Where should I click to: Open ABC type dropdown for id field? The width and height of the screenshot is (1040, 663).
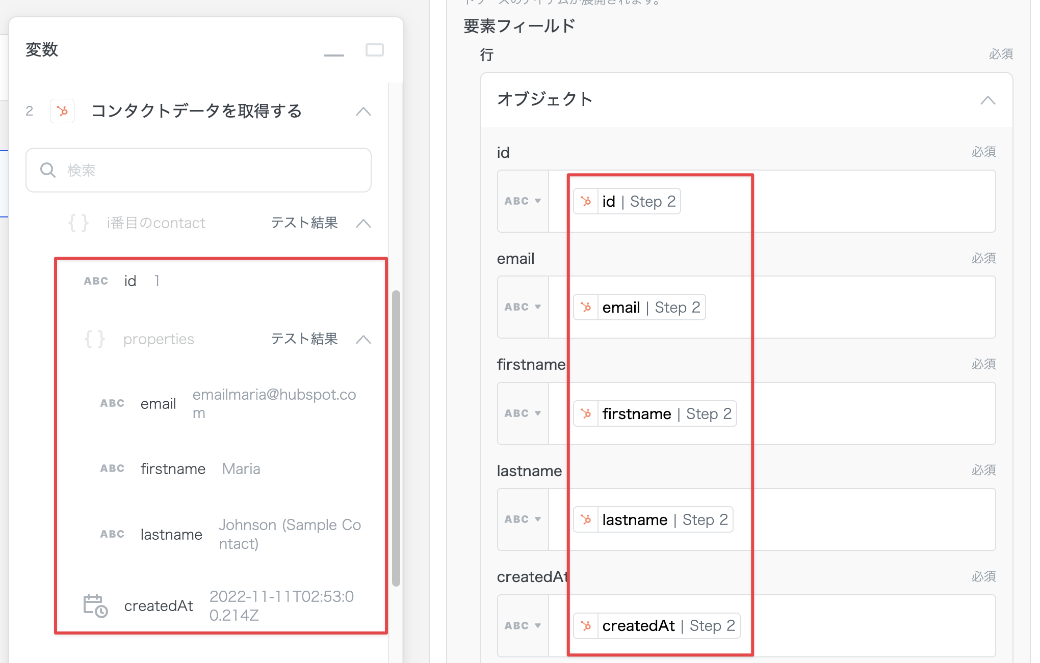pyautogui.click(x=523, y=201)
